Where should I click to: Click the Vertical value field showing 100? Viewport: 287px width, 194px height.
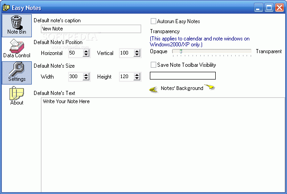[127, 53]
